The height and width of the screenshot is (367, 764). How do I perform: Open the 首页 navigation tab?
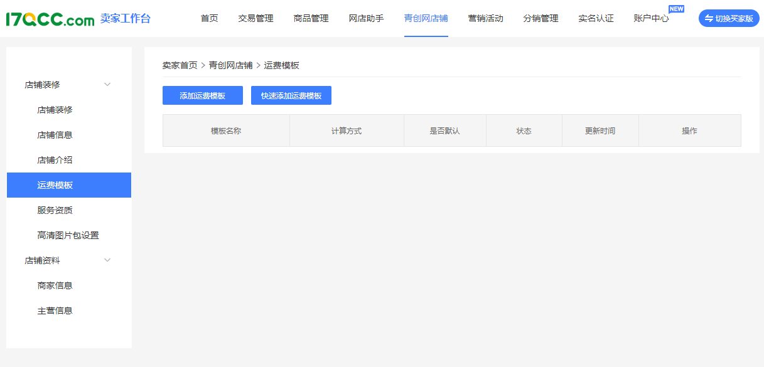tap(209, 19)
